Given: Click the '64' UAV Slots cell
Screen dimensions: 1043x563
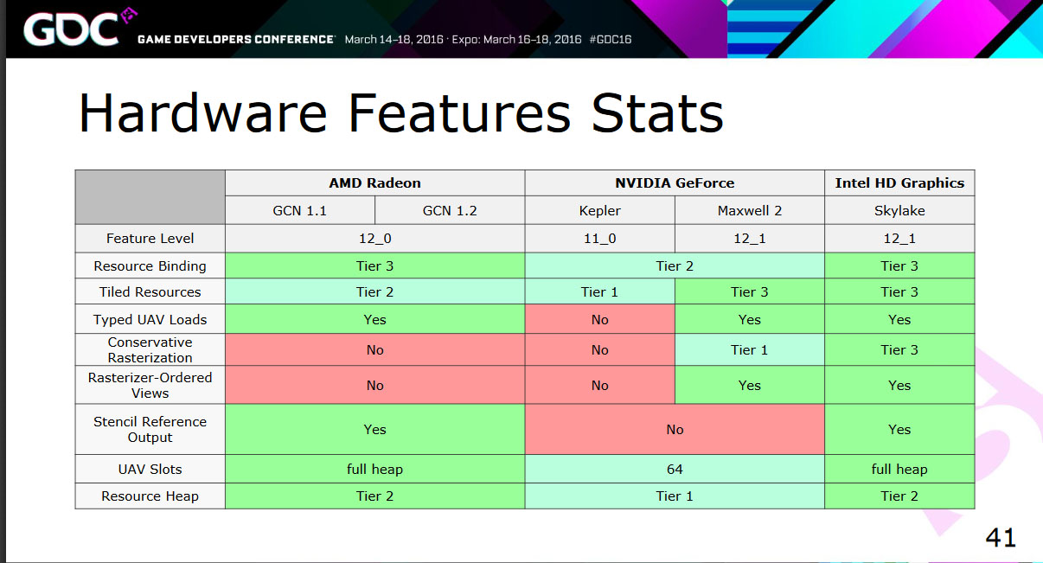Looking at the screenshot, I should pyautogui.click(x=675, y=470).
